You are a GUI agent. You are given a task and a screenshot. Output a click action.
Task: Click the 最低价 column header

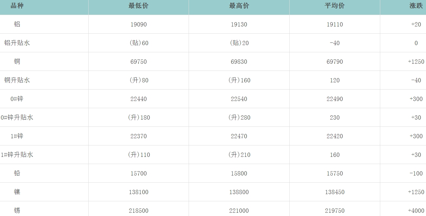tap(138, 6)
